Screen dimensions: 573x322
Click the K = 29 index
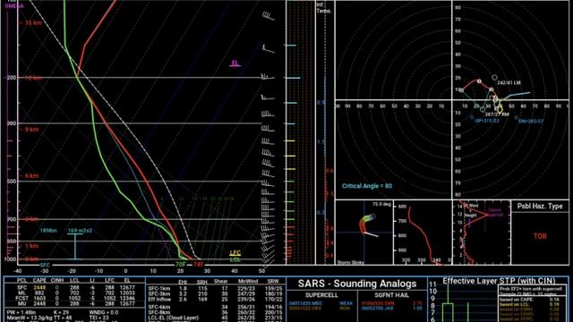coord(61,313)
